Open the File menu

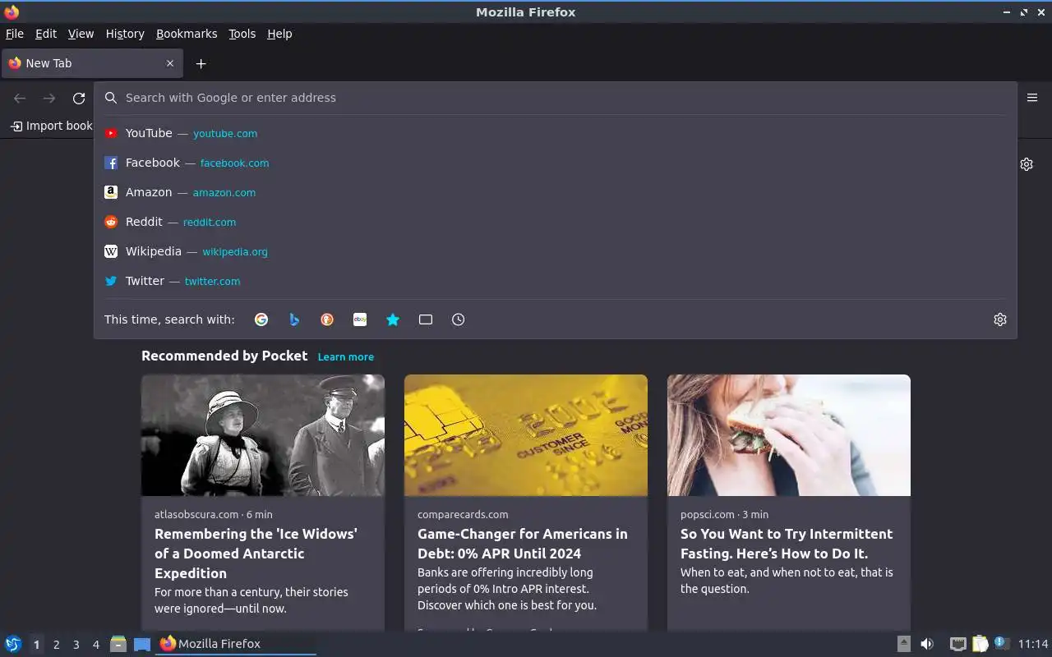tap(14, 34)
